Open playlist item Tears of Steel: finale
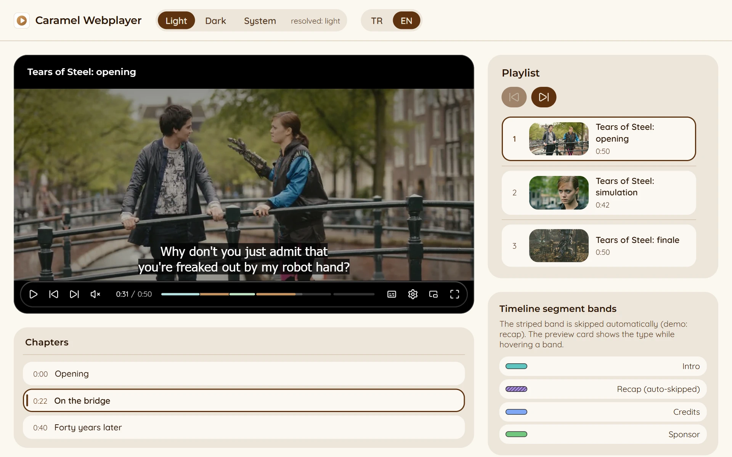Viewport: 732px width, 457px height. 599,246
